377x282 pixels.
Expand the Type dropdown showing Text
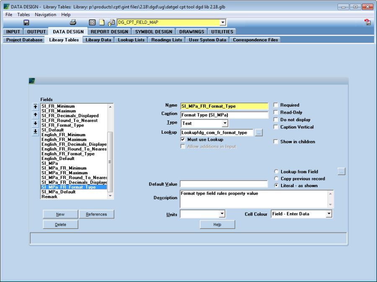pos(225,123)
